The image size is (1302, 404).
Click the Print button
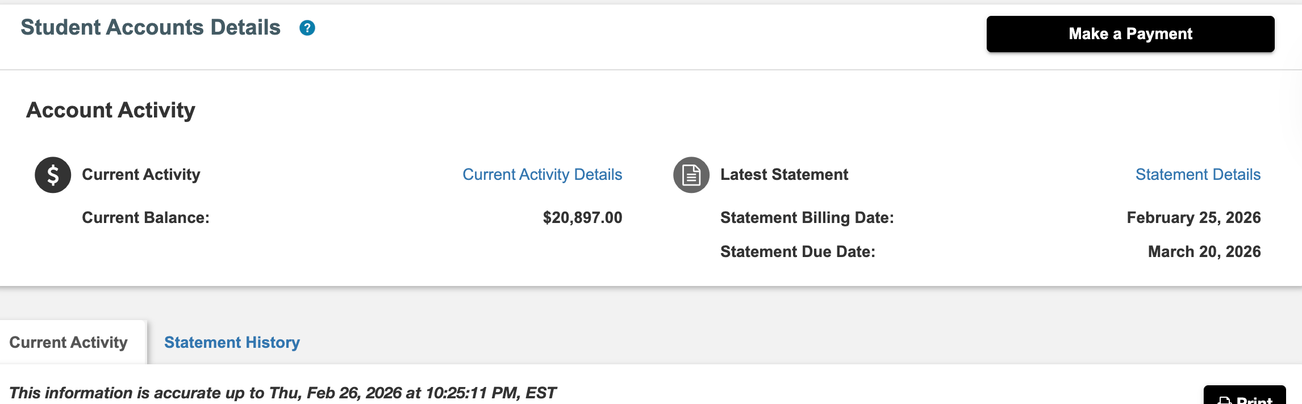pos(1244,397)
